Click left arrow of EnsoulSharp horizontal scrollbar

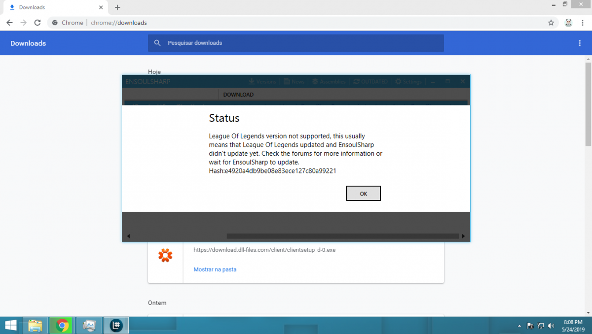point(128,236)
